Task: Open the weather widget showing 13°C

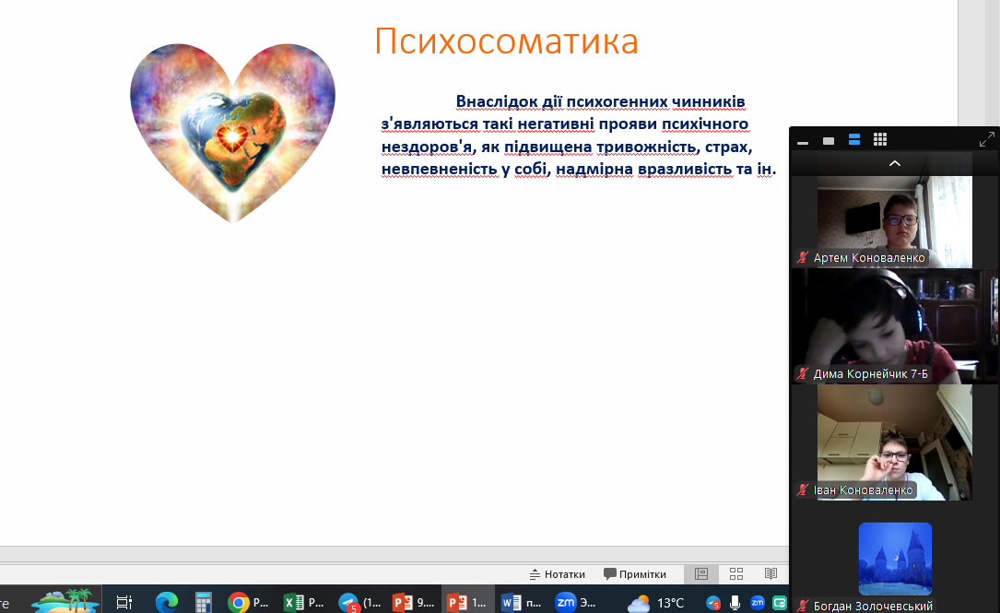Action: (655, 602)
